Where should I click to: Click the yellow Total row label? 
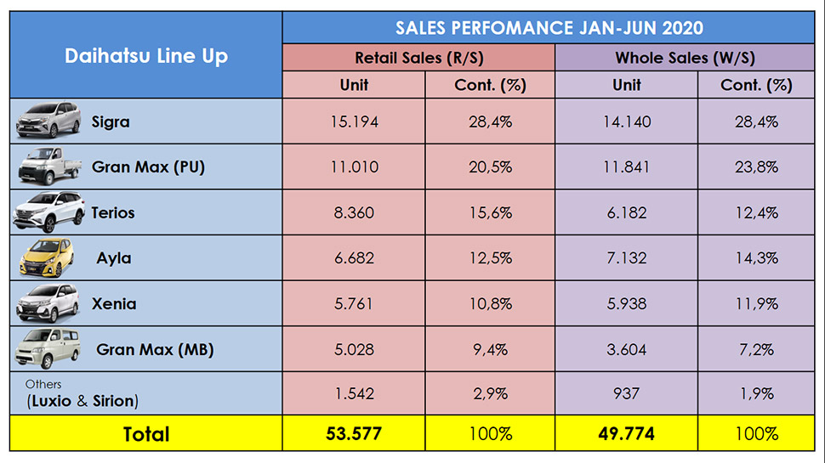coord(146,434)
